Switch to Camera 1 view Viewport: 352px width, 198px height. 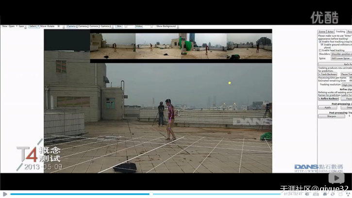click(x=72, y=26)
